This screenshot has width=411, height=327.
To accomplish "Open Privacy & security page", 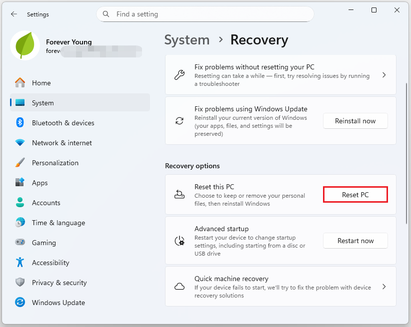I will pyautogui.click(x=80, y=282).
